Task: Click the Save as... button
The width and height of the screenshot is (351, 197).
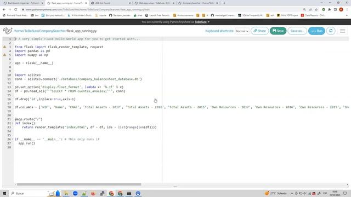Action: coord(297,31)
